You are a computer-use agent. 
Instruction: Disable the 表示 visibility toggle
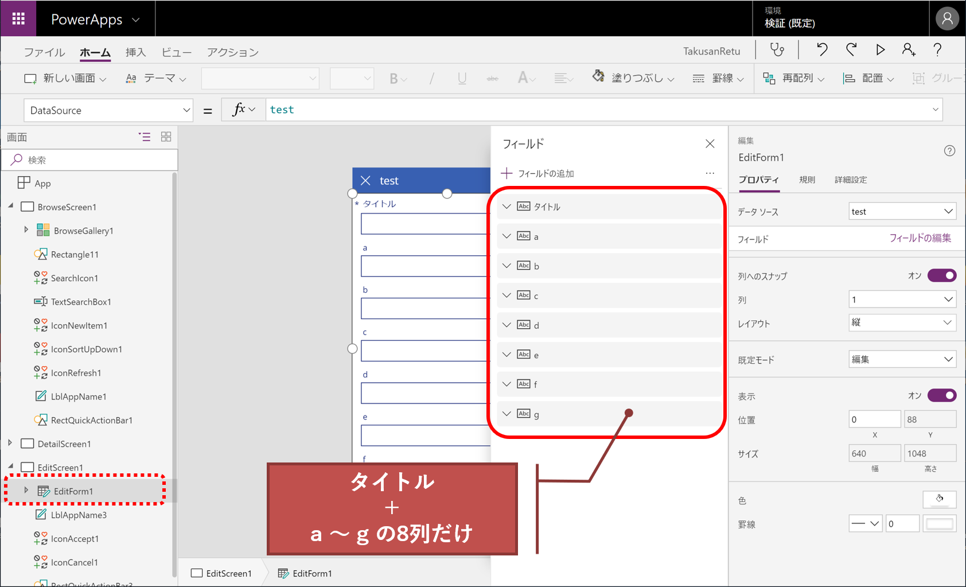click(x=942, y=395)
